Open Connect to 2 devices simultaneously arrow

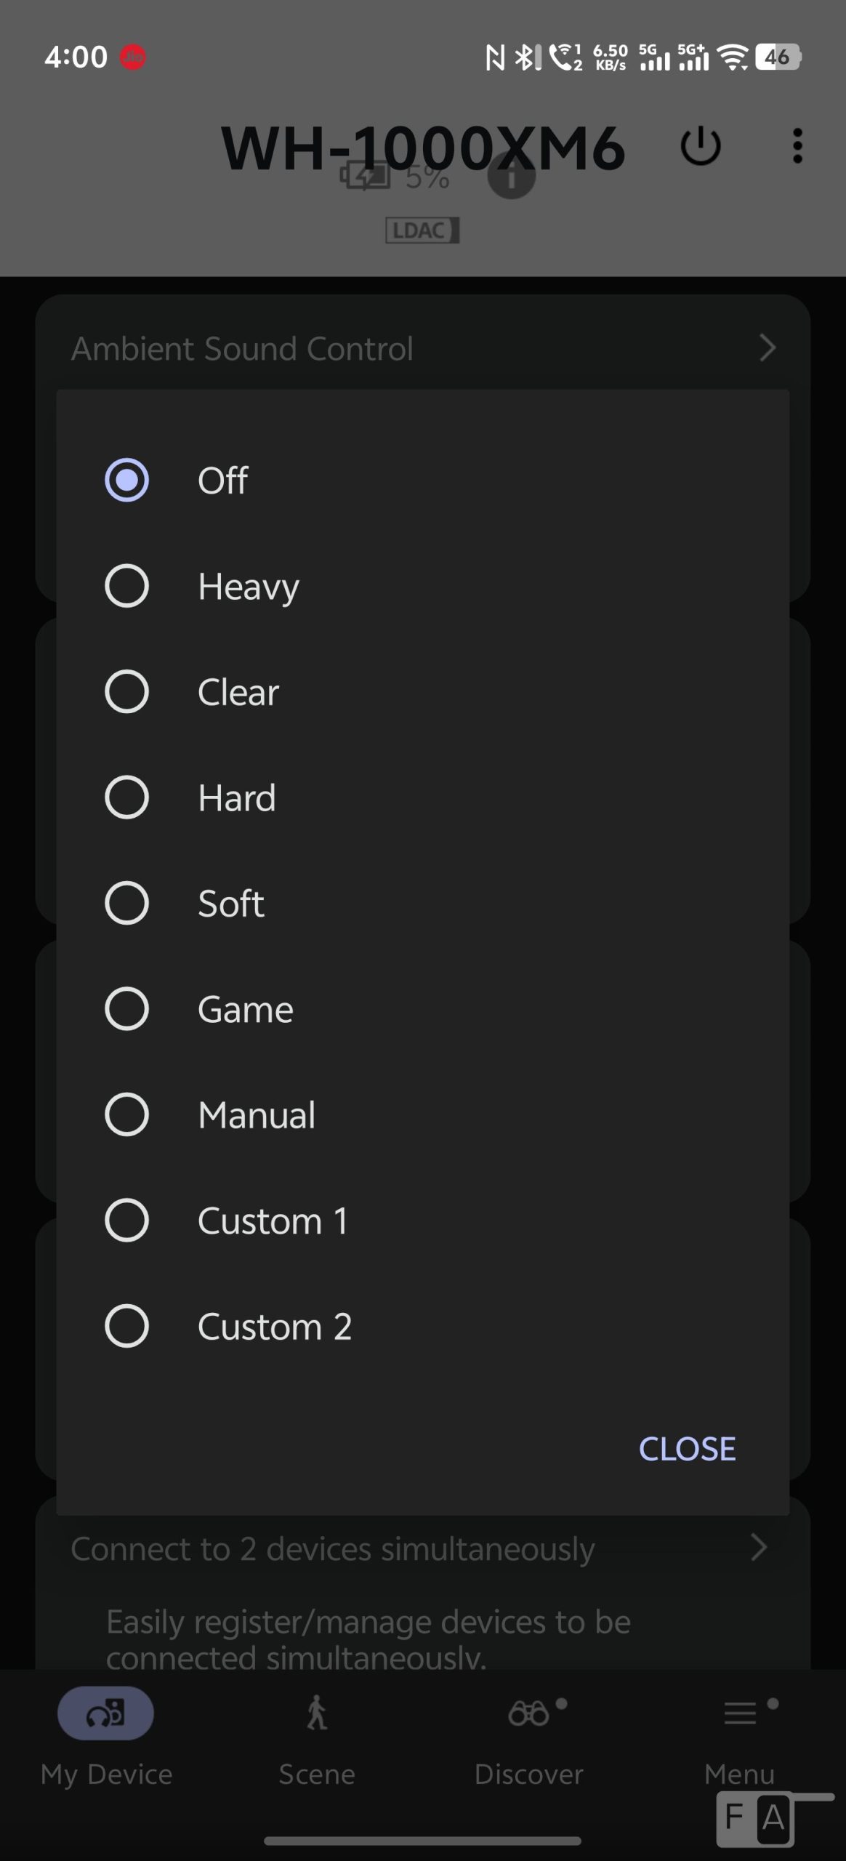pos(759,1548)
